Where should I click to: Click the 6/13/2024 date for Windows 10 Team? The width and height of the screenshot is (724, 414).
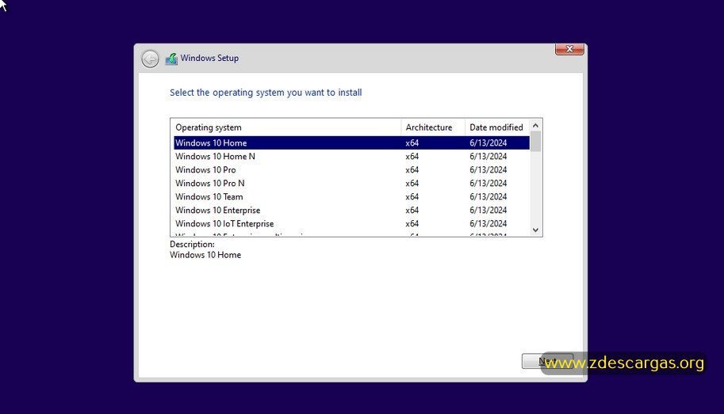pos(488,196)
